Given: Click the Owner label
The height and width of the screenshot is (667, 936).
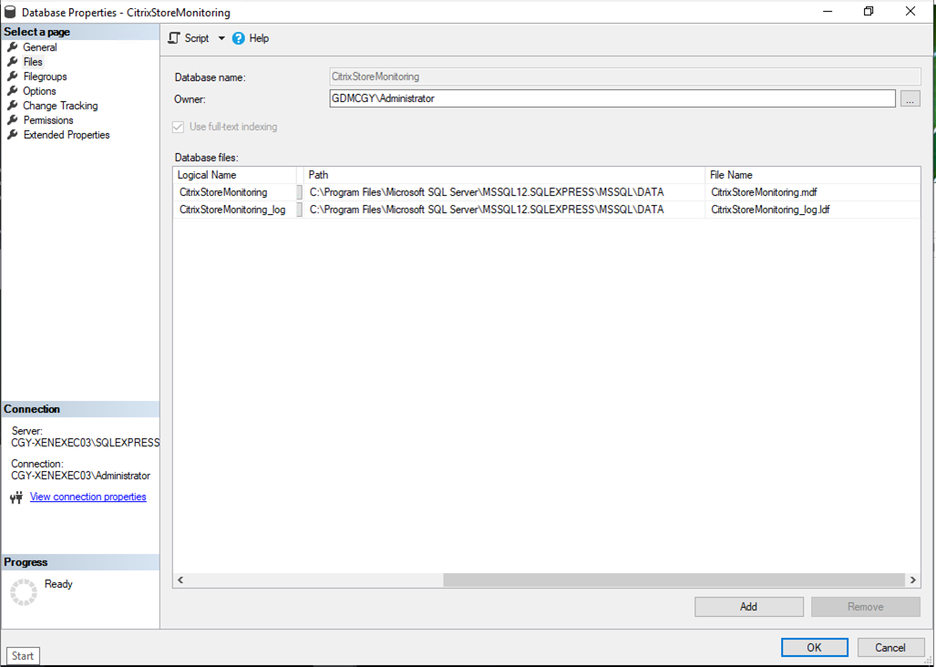Looking at the screenshot, I should click(x=190, y=99).
